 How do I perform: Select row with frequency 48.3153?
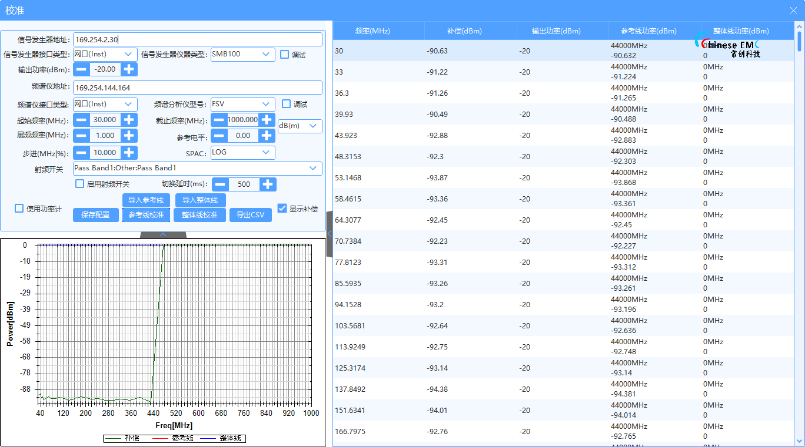(563, 157)
